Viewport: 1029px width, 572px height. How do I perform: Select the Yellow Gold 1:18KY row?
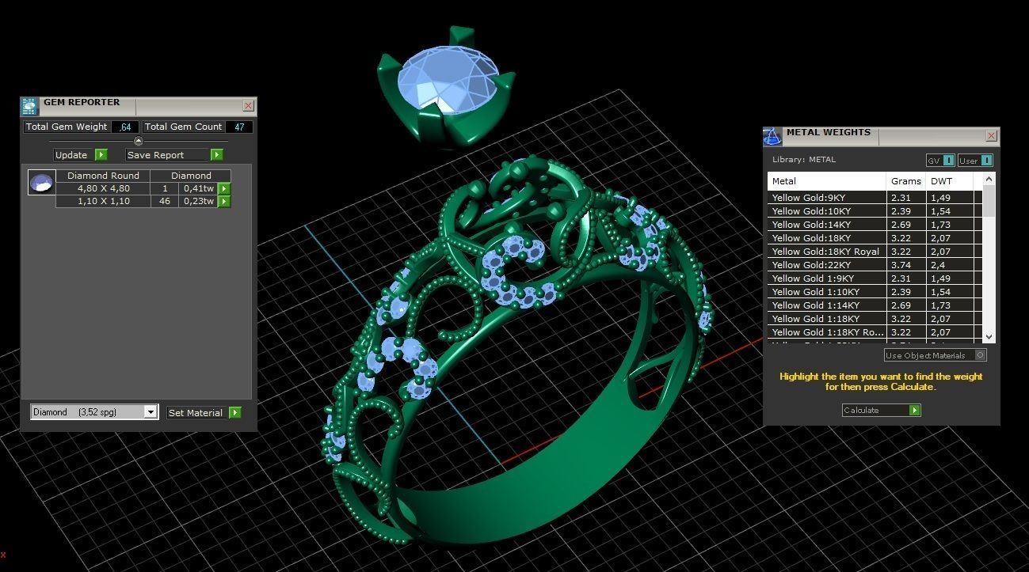[875, 319]
